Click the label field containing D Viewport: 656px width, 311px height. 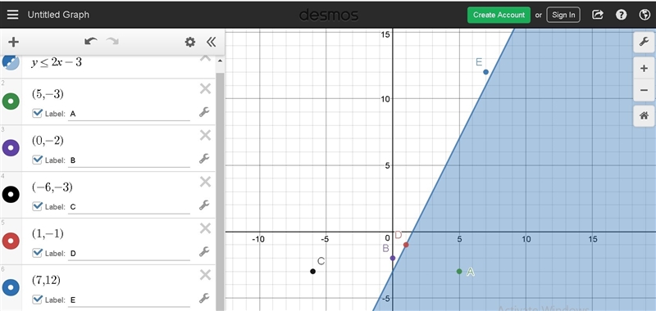click(x=129, y=254)
